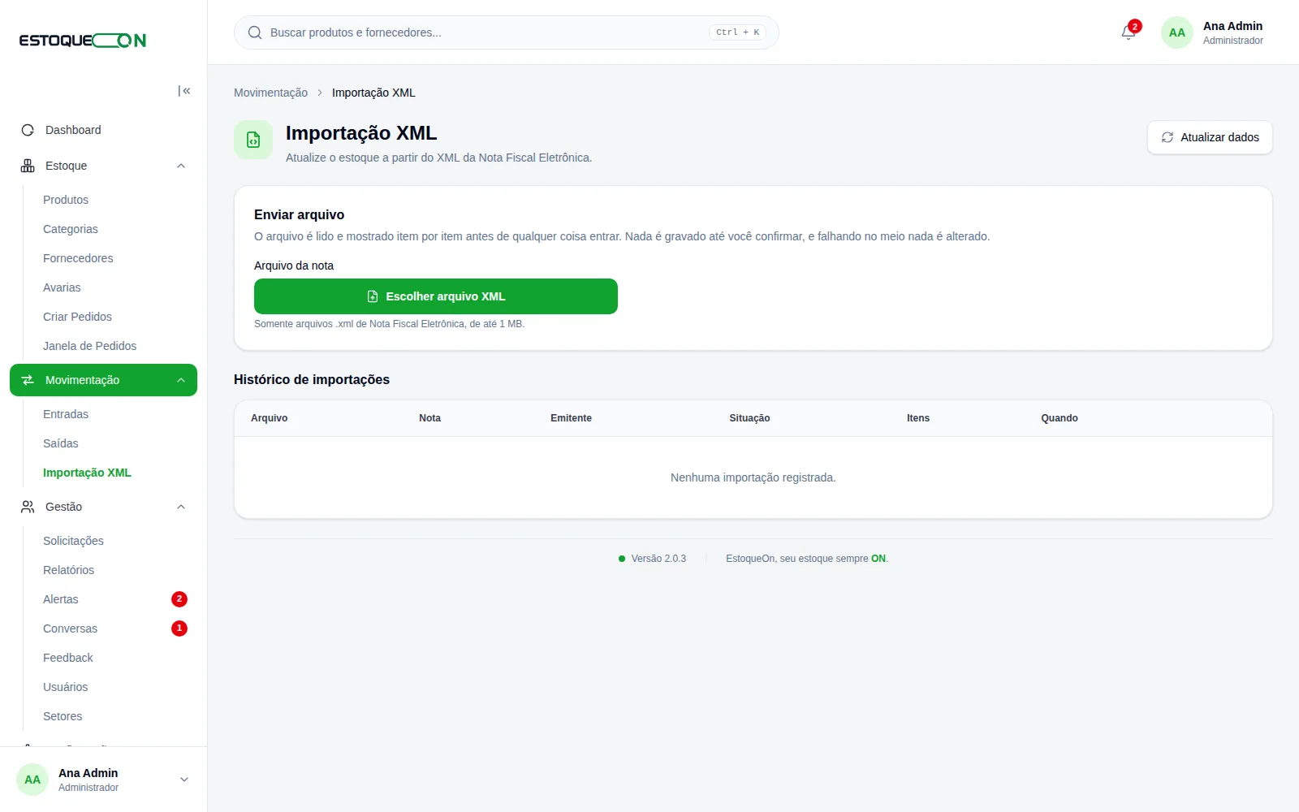Screen dimensions: 1299x812
Task: Click the Ctrl + K shortcut hint
Action: (x=737, y=32)
